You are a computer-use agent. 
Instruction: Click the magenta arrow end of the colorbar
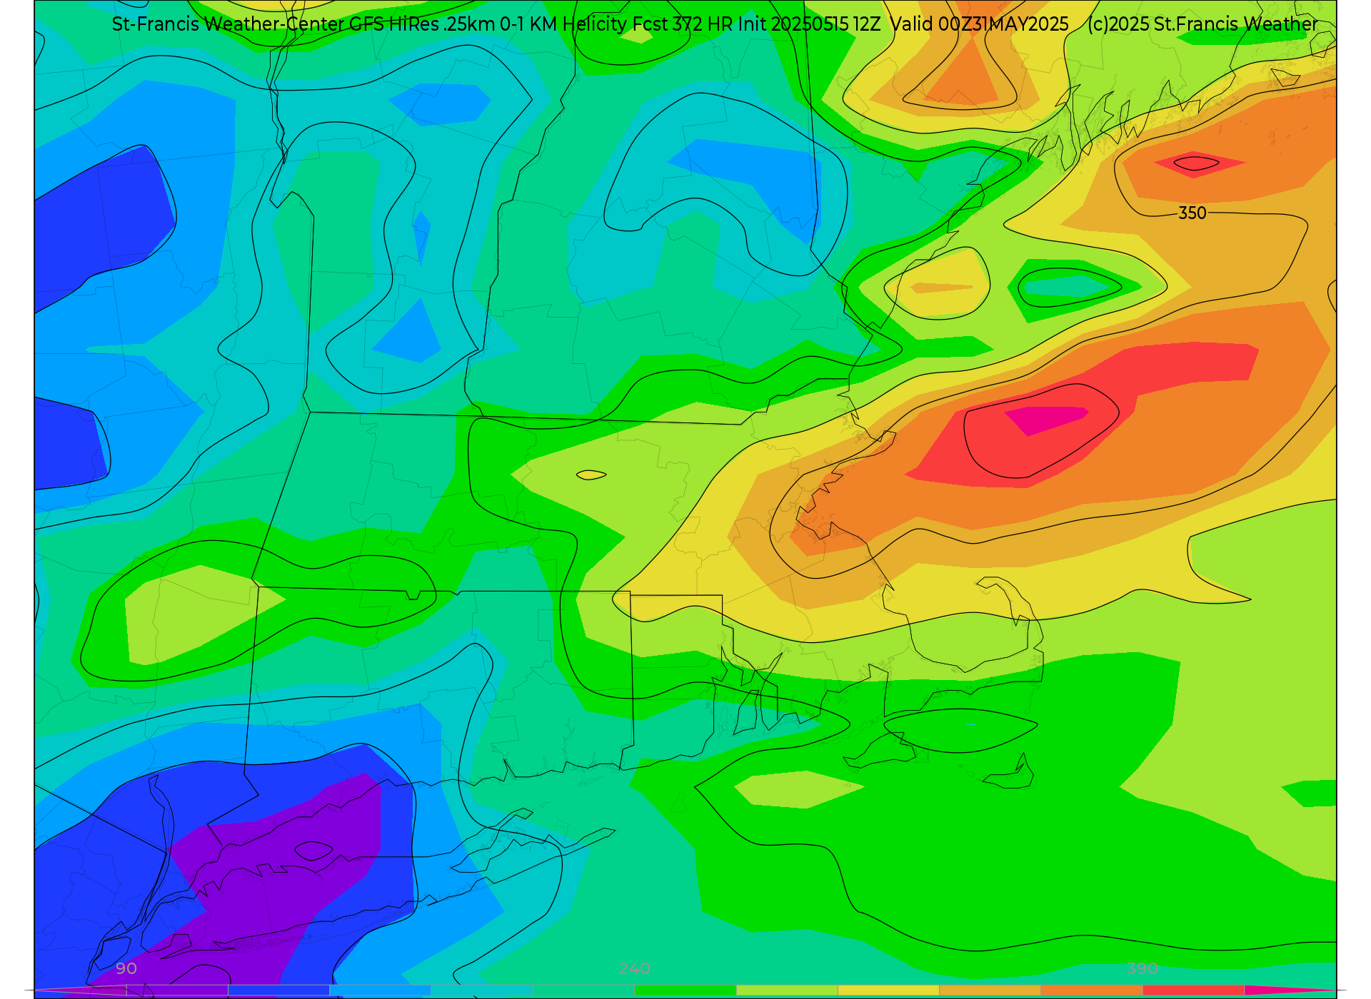click(1292, 990)
